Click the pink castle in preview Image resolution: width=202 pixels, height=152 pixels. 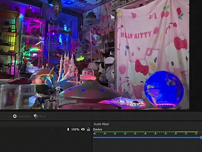tap(68, 66)
